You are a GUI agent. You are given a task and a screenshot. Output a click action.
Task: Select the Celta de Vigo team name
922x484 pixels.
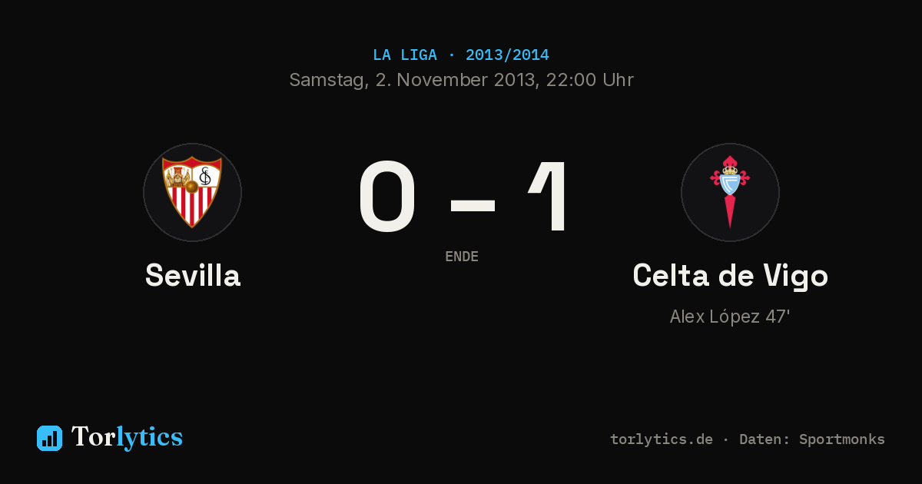click(x=730, y=276)
